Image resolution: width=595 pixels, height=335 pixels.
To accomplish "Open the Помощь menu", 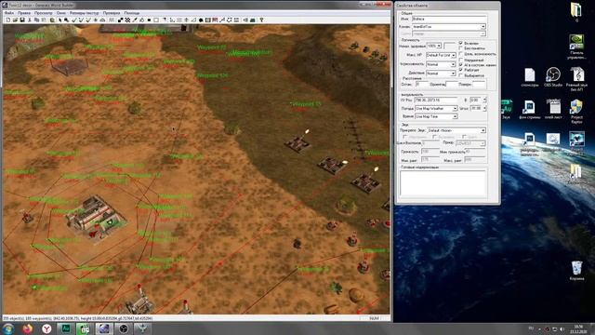I will click(x=132, y=13).
